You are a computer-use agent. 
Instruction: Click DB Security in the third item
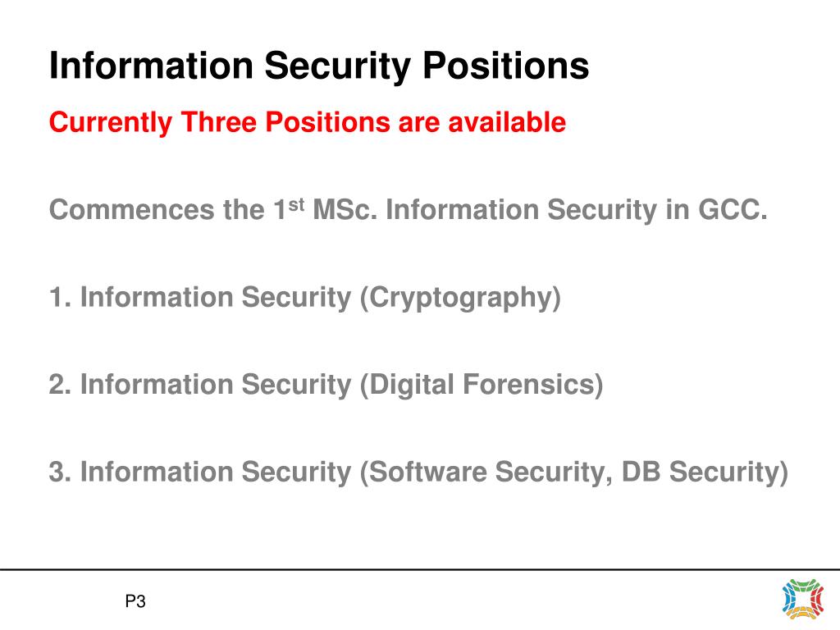click(701, 472)
